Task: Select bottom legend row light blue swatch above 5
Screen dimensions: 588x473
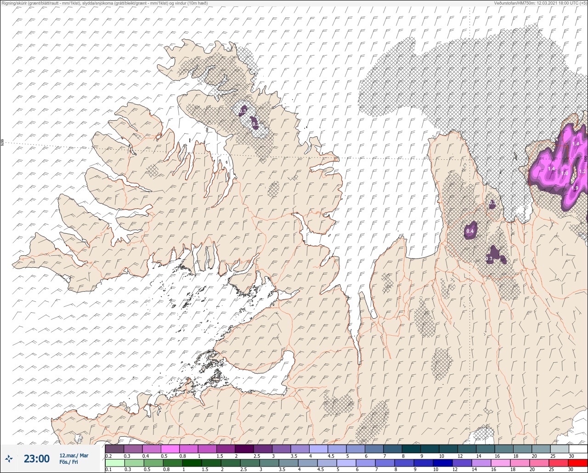Action: tap(346, 462)
